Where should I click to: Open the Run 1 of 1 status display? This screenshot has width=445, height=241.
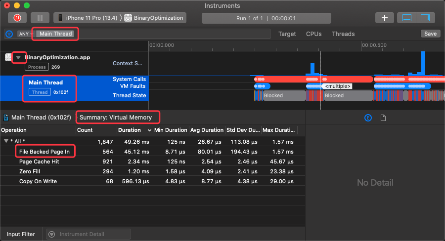coord(266,18)
